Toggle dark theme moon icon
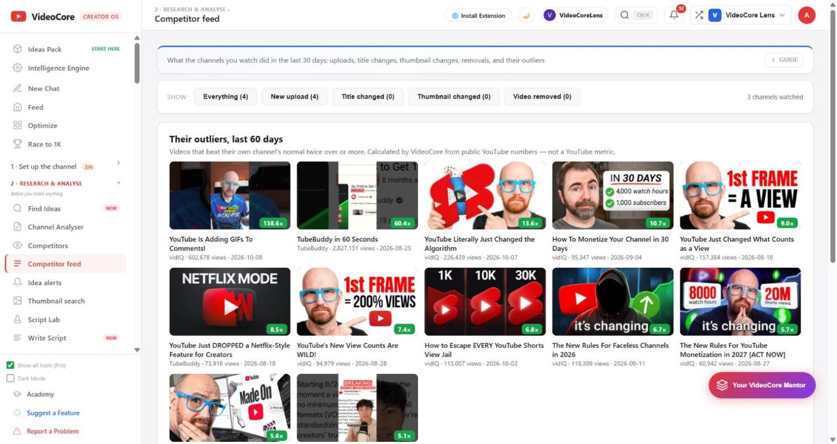The width and height of the screenshot is (837, 444). [x=526, y=16]
